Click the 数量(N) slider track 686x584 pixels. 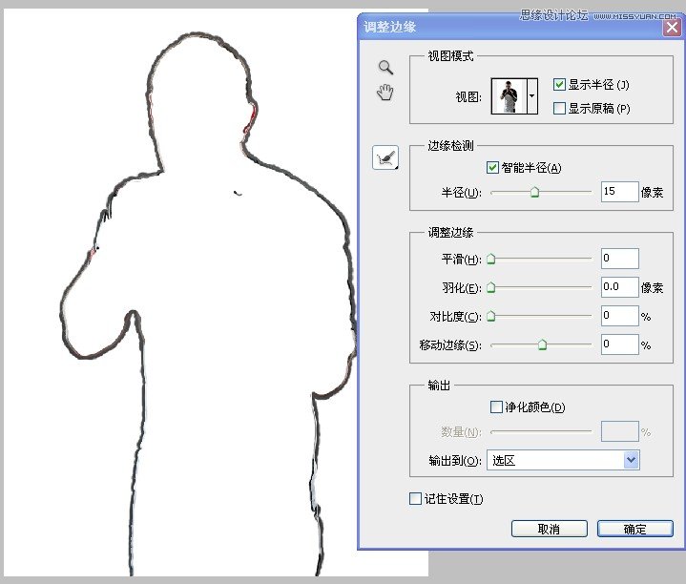541,431
